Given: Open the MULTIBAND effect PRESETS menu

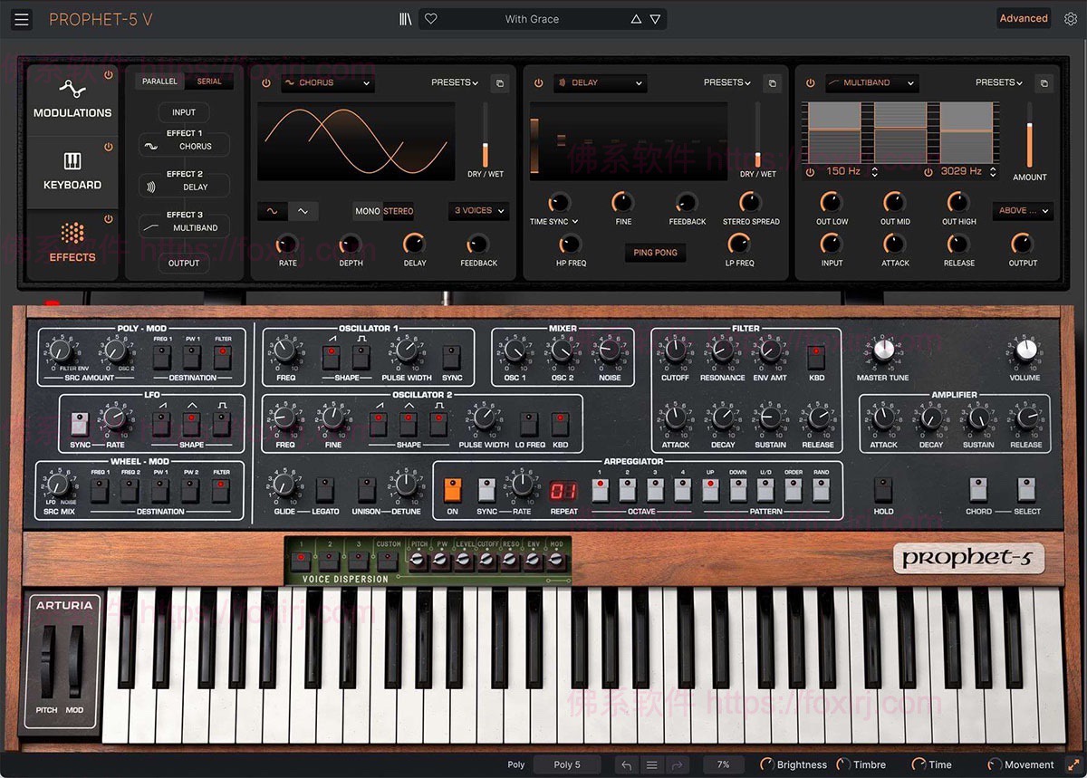Looking at the screenshot, I should coord(997,82).
